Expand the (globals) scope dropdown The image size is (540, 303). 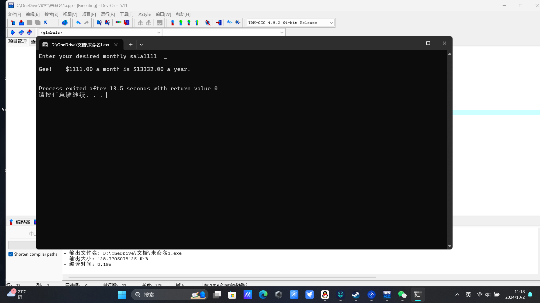[159, 33]
